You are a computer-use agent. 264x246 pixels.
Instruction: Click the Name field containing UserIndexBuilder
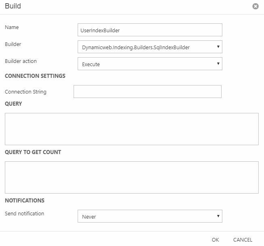(150, 30)
